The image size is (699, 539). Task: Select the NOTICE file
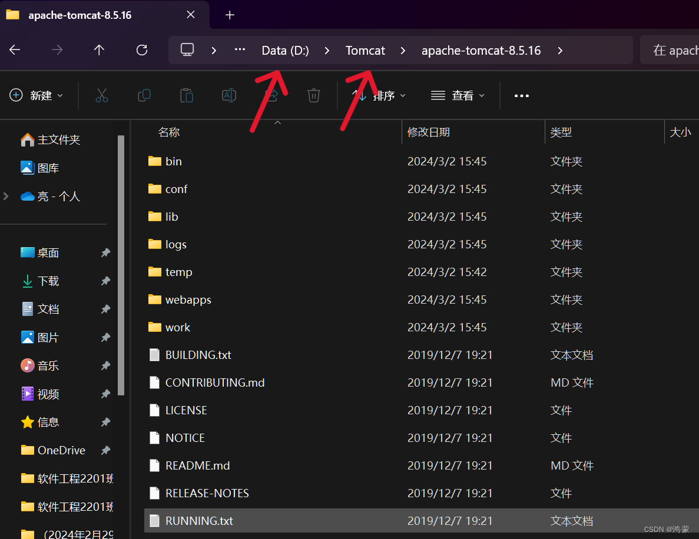pos(177,437)
